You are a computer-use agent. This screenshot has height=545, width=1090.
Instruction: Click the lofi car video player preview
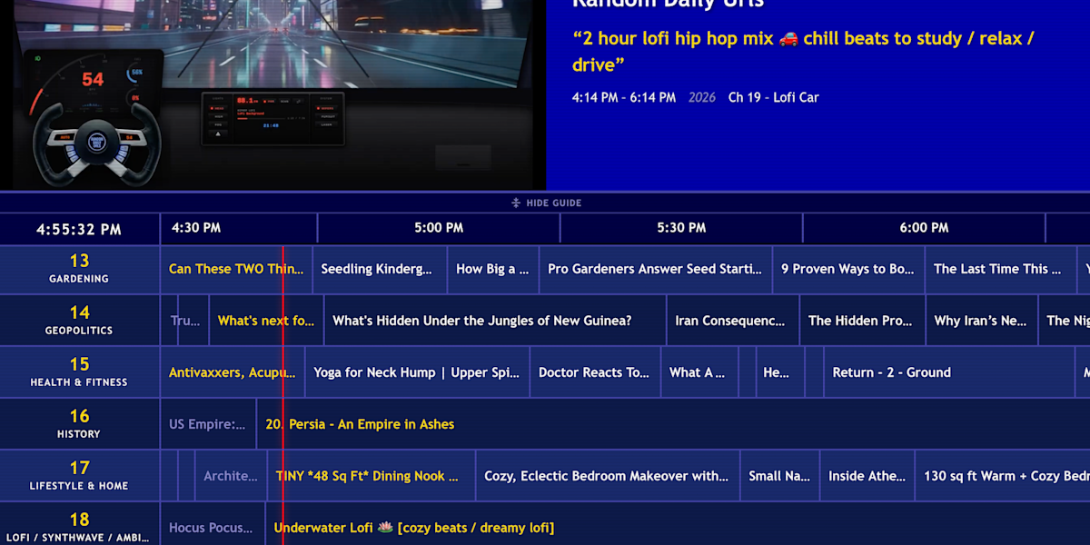272,91
